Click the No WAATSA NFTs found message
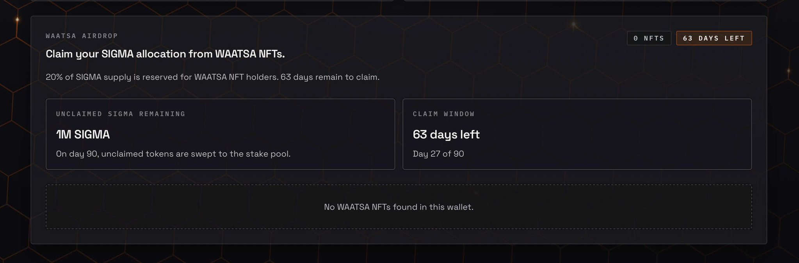This screenshot has width=799, height=263. click(399, 207)
